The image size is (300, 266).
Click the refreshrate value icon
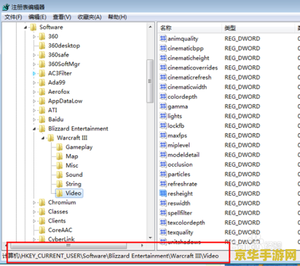pos(163,184)
